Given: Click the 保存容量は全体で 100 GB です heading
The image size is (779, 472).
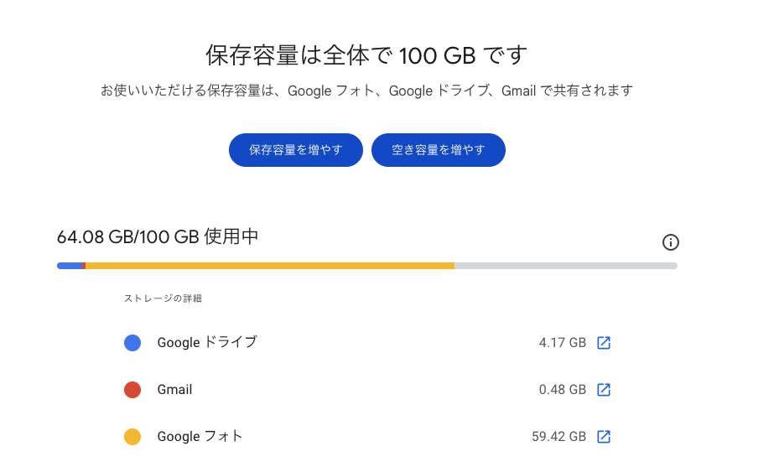Looking at the screenshot, I should click(x=366, y=56).
